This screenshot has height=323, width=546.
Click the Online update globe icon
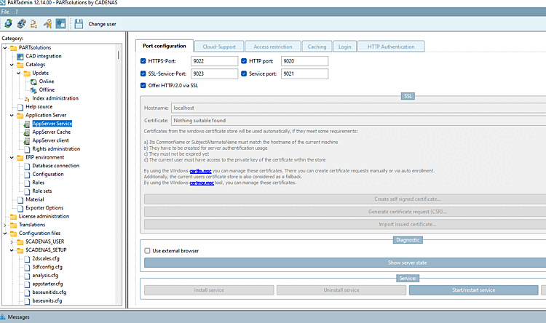coord(33,81)
